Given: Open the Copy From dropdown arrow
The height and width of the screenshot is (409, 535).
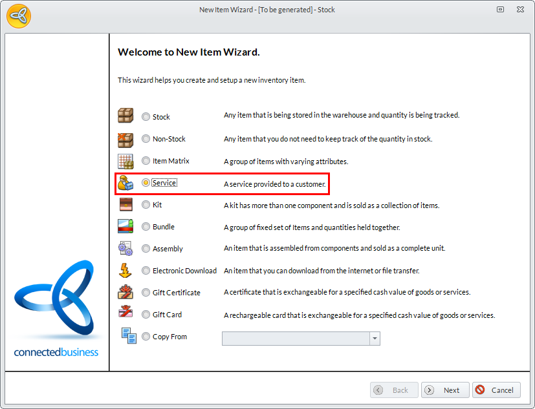Looking at the screenshot, I should click(x=375, y=339).
